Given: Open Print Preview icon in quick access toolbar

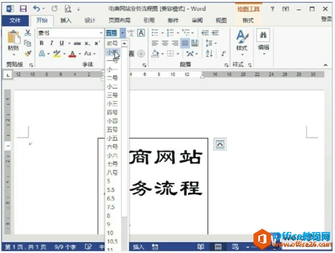Looking at the screenshot, I should pyautogui.click(x=68, y=8).
